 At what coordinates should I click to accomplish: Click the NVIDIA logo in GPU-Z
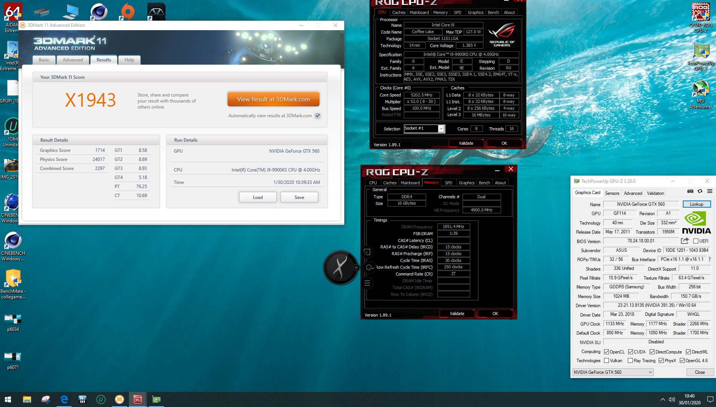pyautogui.click(x=696, y=222)
